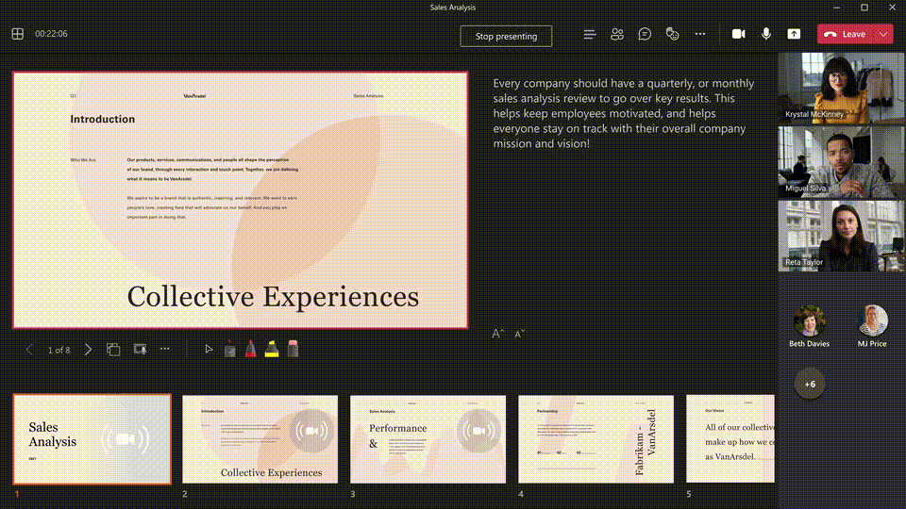Open the slide grid view
The image size is (906, 509).
tap(113, 349)
